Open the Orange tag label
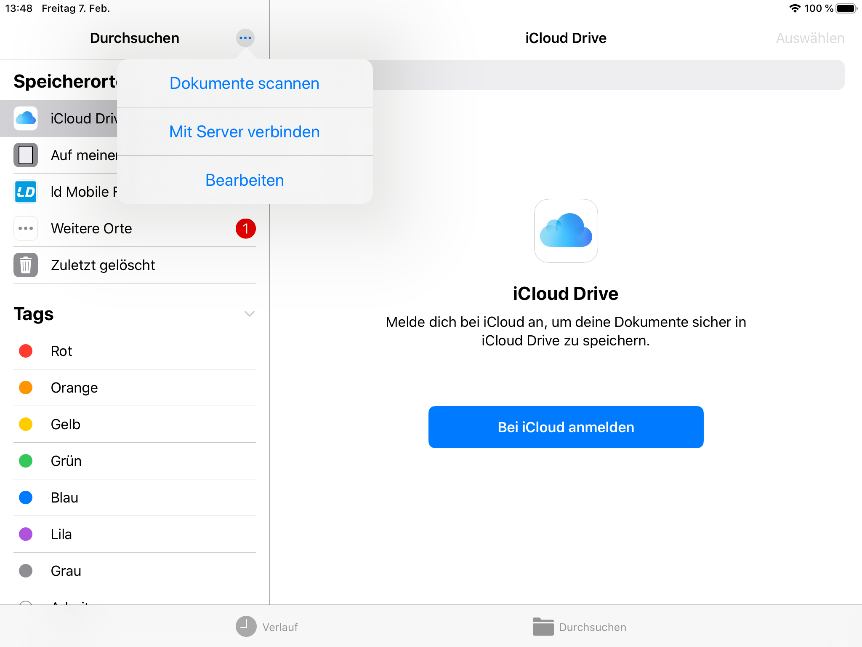The height and width of the screenshot is (647, 862). pyautogui.click(x=74, y=388)
